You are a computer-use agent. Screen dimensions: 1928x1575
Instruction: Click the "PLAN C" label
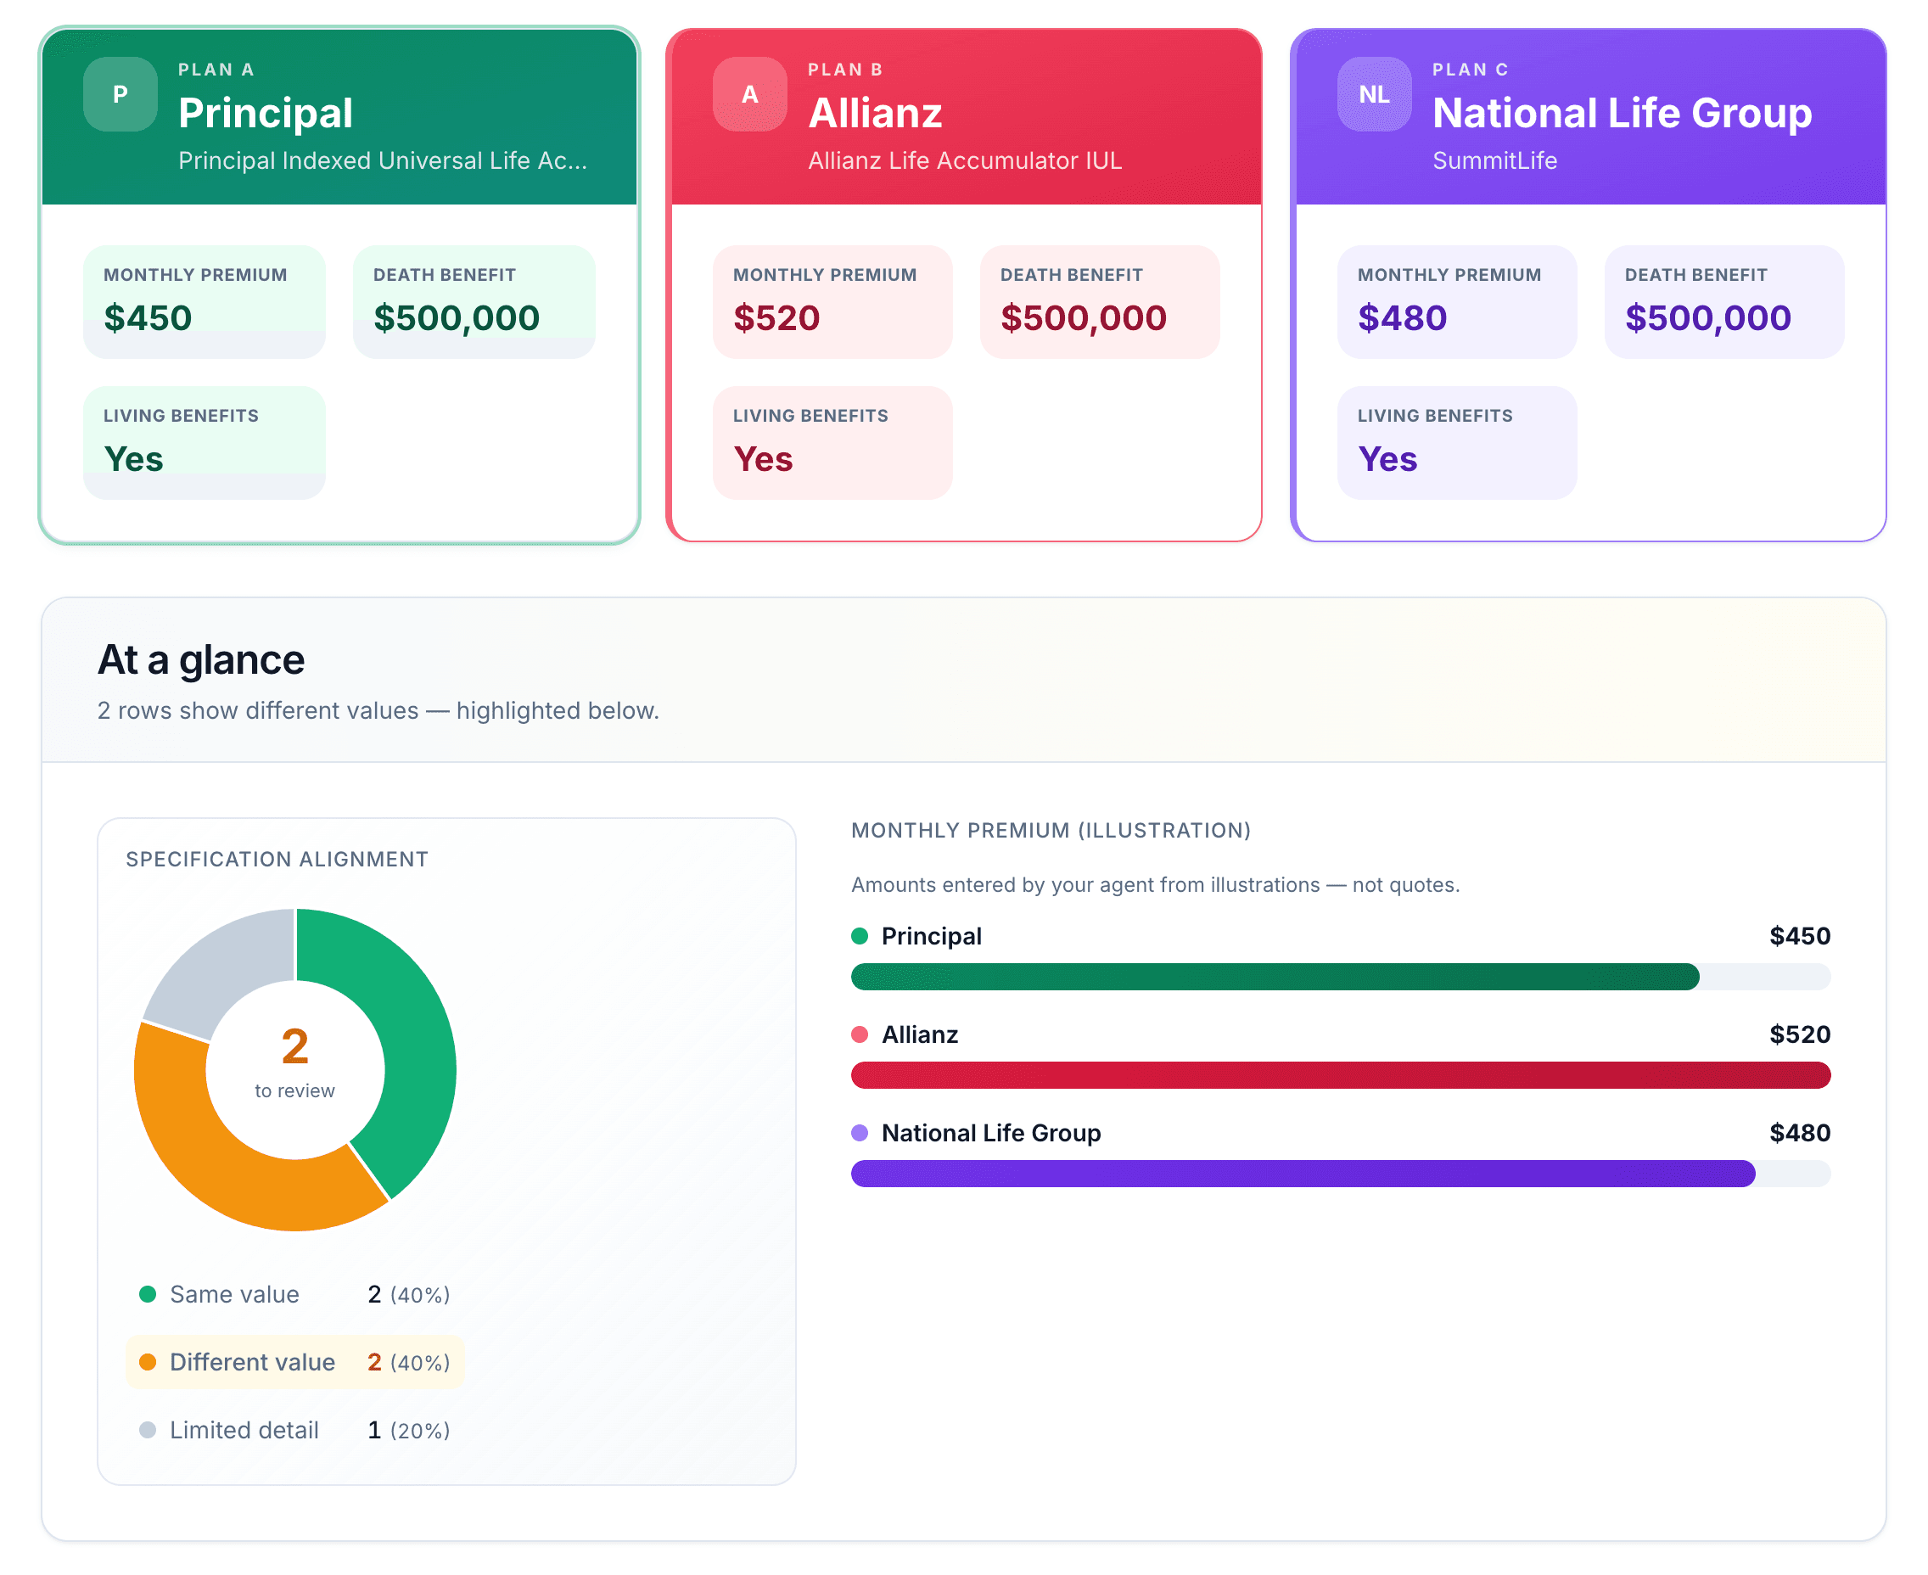click(x=1470, y=70)
